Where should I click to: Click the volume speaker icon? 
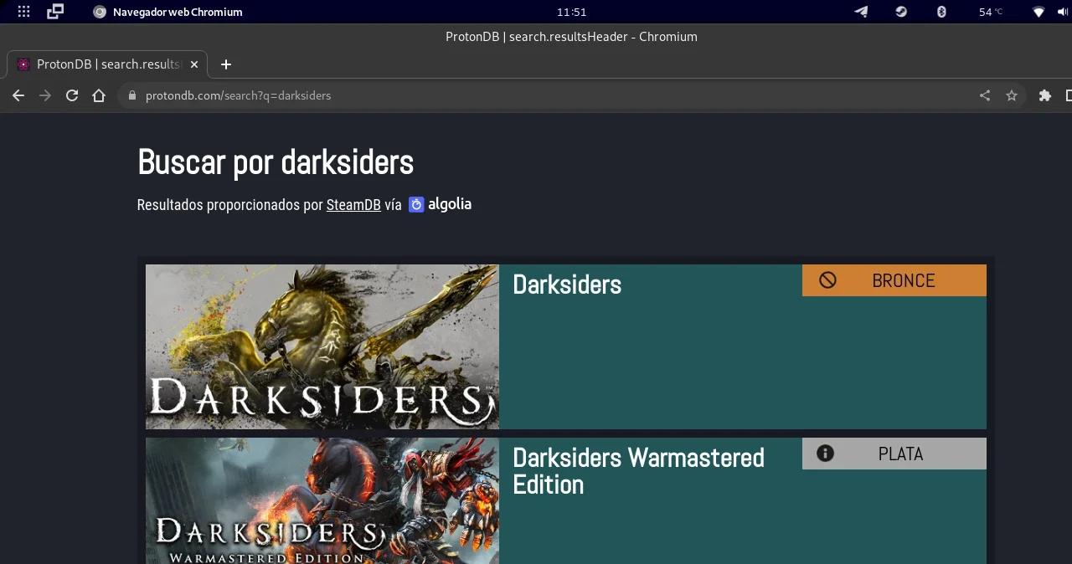tap(1064, 12)
